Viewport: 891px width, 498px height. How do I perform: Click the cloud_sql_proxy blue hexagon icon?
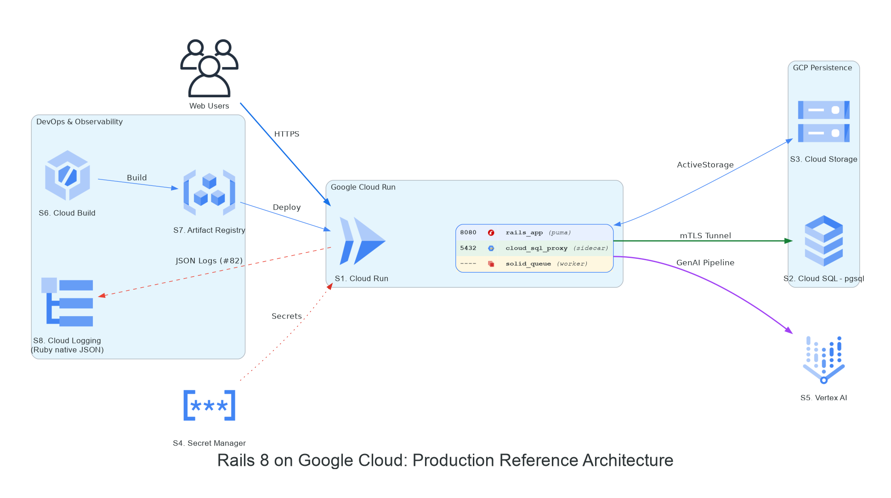491,248
